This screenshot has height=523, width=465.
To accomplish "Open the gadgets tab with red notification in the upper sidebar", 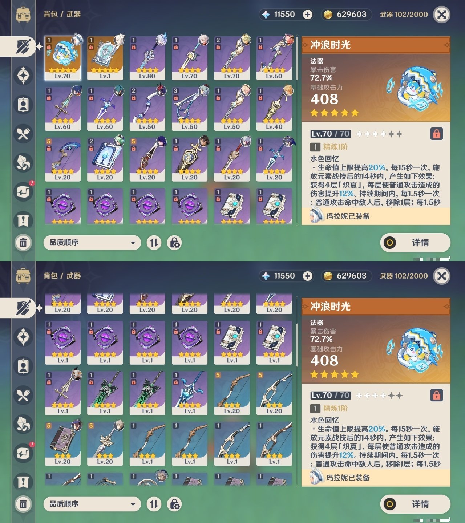I will point(23,192).
